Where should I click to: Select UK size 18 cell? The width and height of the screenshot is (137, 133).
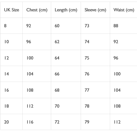point(11,106)
